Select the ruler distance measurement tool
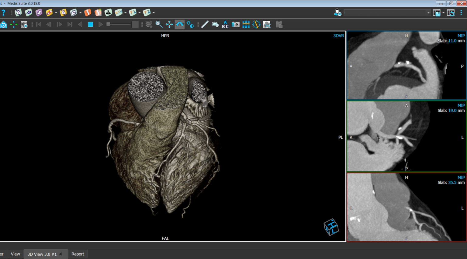Screen dimensions: 467x259 click(x=205, y=25)
